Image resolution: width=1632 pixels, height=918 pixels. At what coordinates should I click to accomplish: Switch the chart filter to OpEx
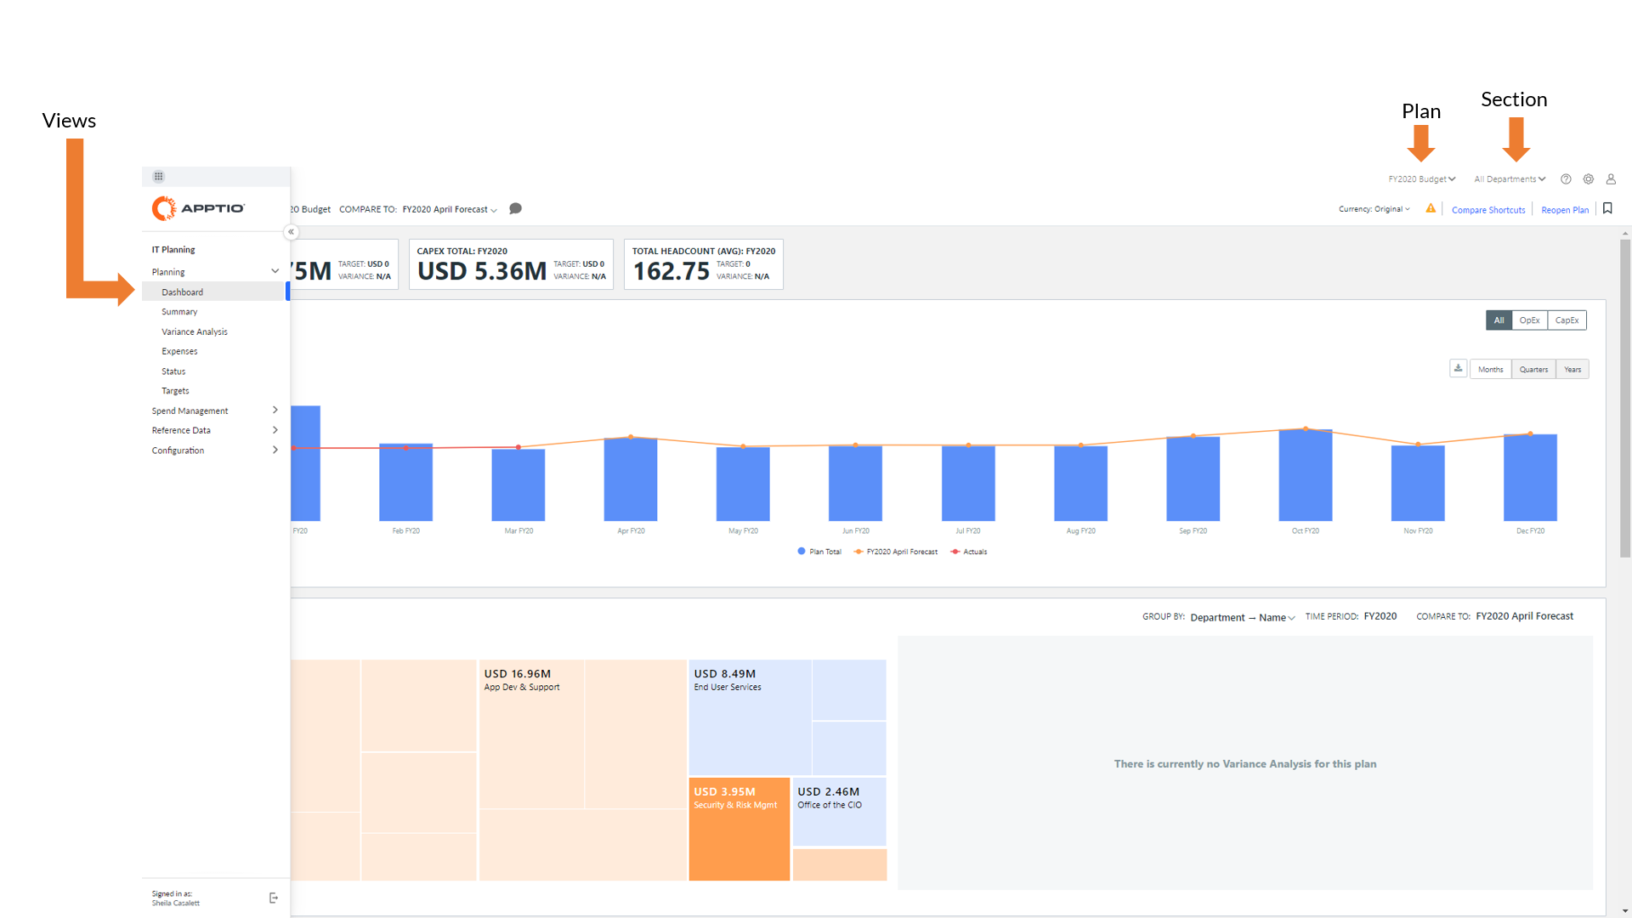tap(1529, 320)
